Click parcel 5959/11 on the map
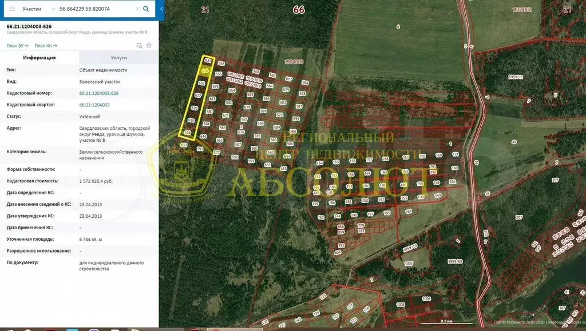 [516, 77]
